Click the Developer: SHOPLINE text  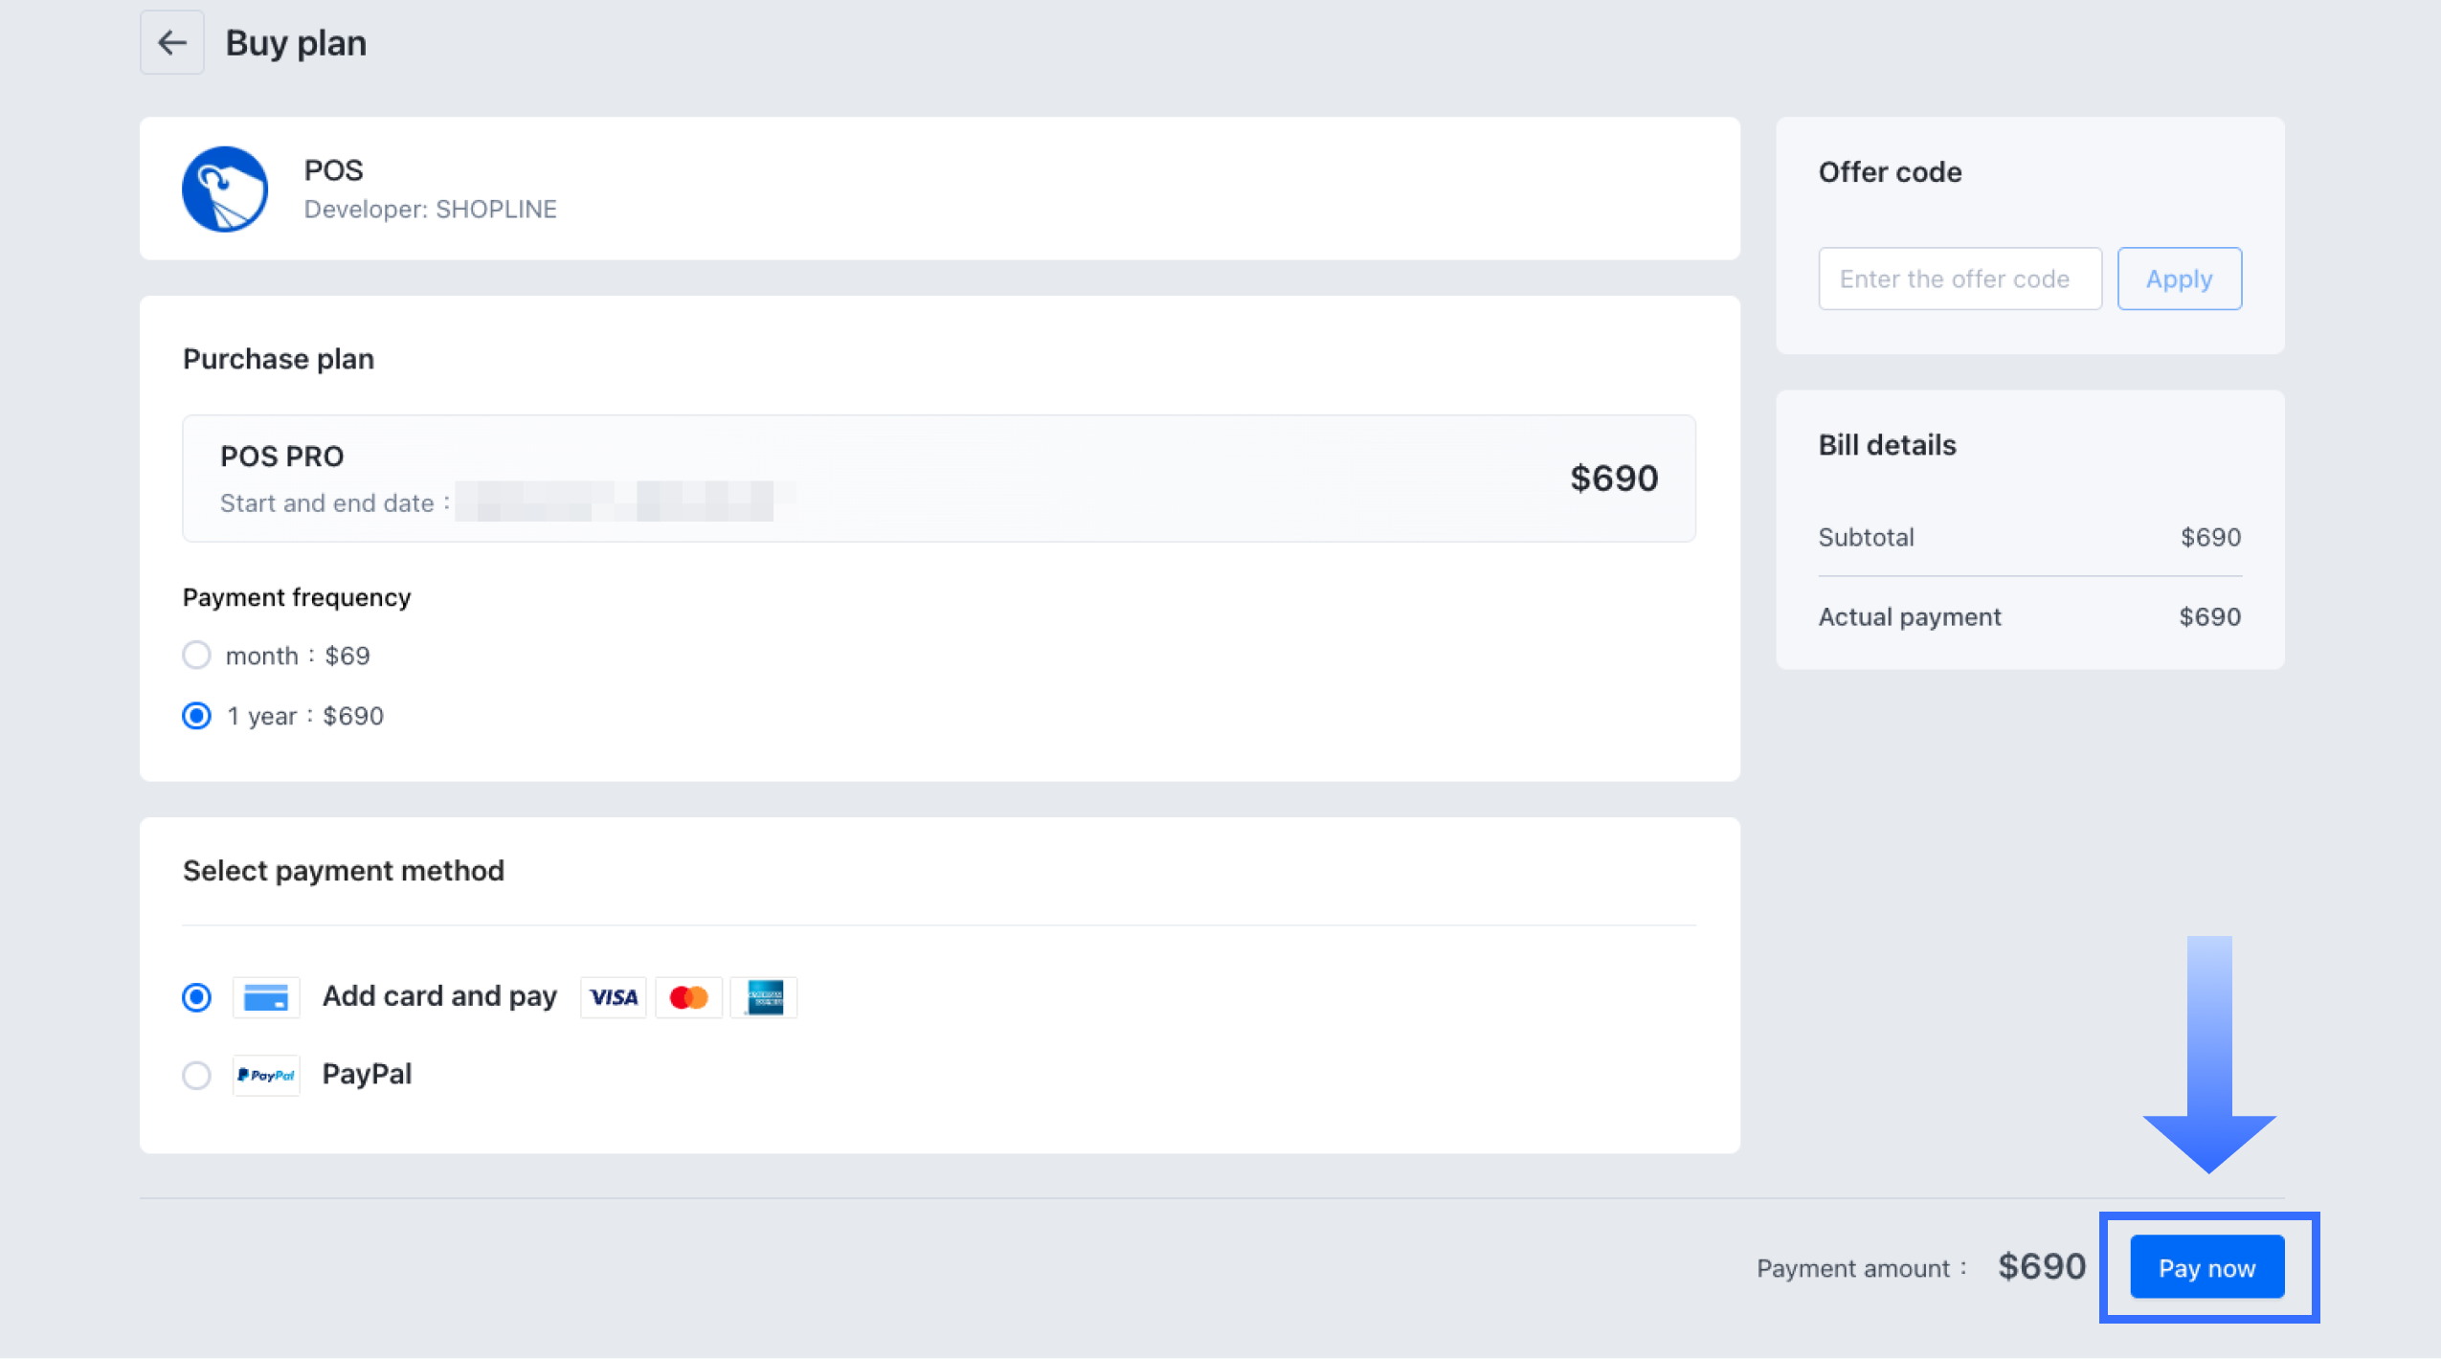click(431, 210)
